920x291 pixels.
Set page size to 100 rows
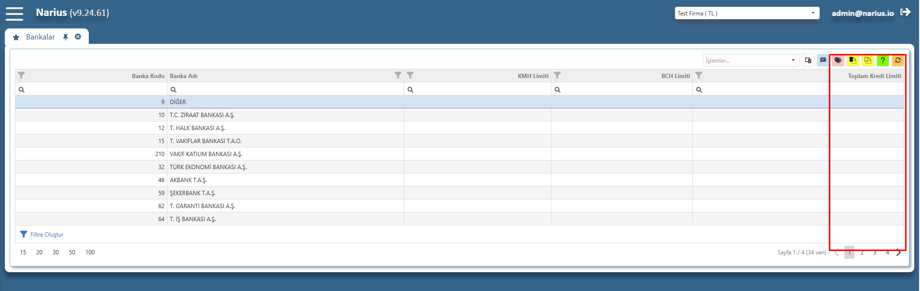(90, 252)
